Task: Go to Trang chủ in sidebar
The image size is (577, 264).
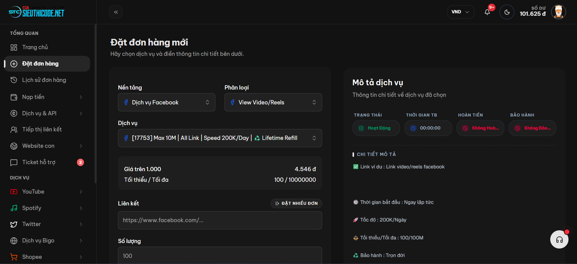Action: 35,47
